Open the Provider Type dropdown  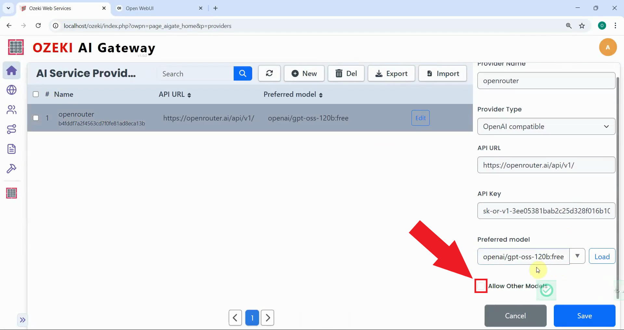coord(546,127)
